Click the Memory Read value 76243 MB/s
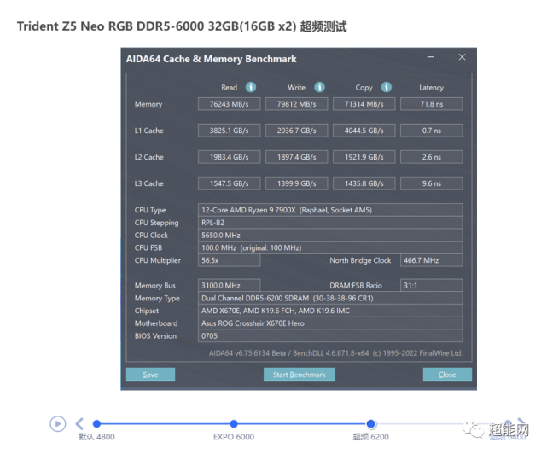 pyautogui.click(x=229, y=104)
